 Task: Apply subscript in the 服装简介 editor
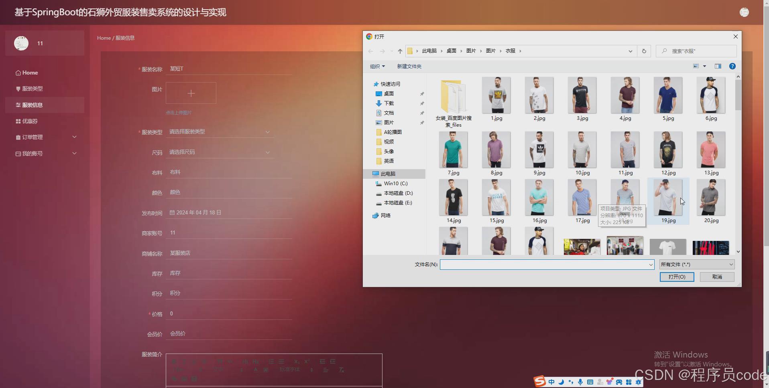(x=297, y=361)
